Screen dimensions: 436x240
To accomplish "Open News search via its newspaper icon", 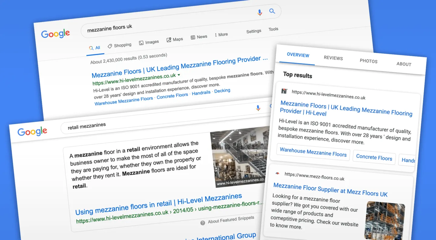I will click(x=193, y=37).
